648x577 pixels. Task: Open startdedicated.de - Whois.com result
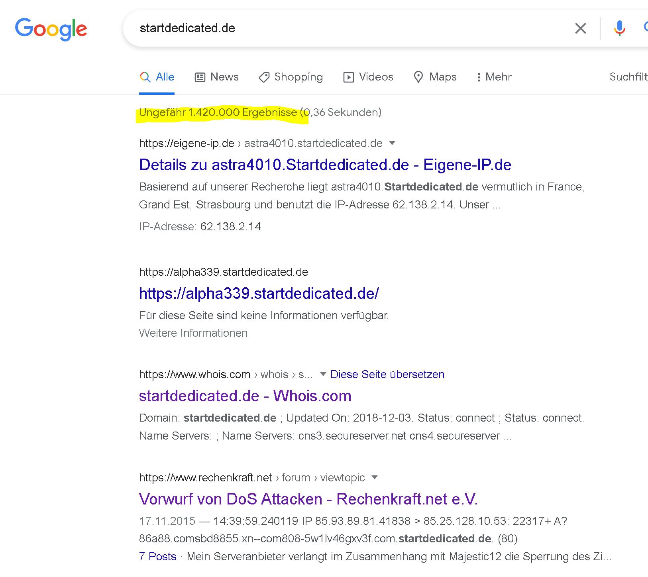(245, 396)
